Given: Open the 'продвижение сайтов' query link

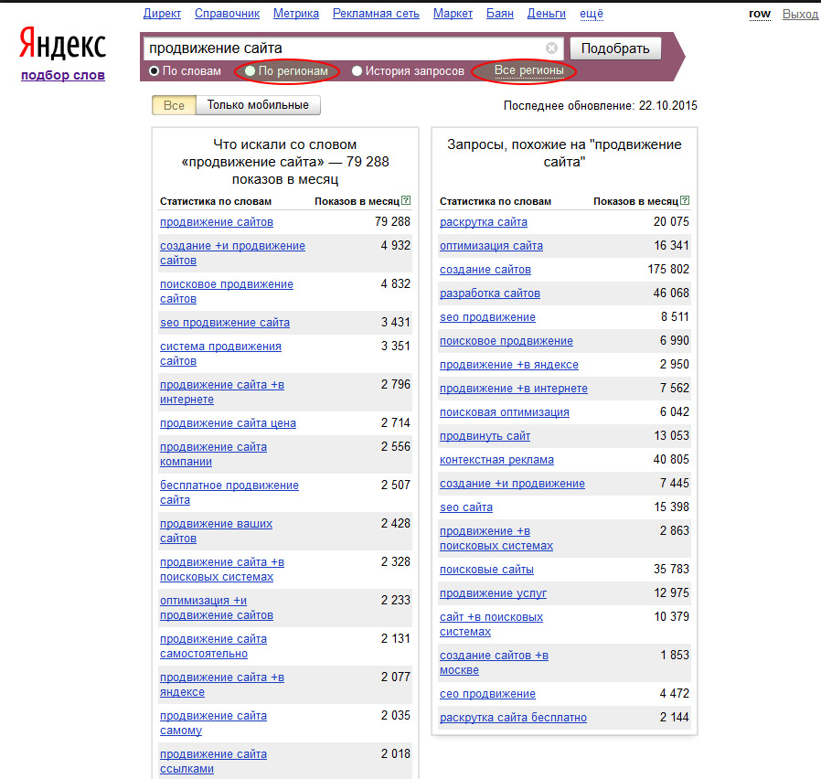Looking at the screenshot, I should pyautogui.click(x=217, y=222).
